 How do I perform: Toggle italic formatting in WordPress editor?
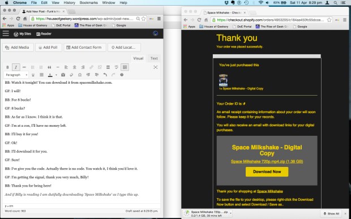[16, 67]
